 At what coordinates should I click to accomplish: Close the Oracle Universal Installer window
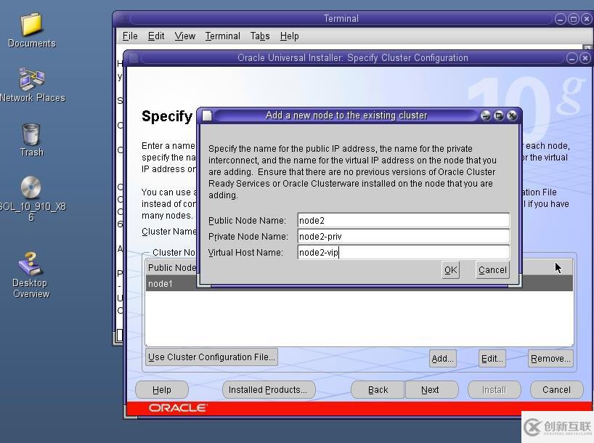click(585, 58)
